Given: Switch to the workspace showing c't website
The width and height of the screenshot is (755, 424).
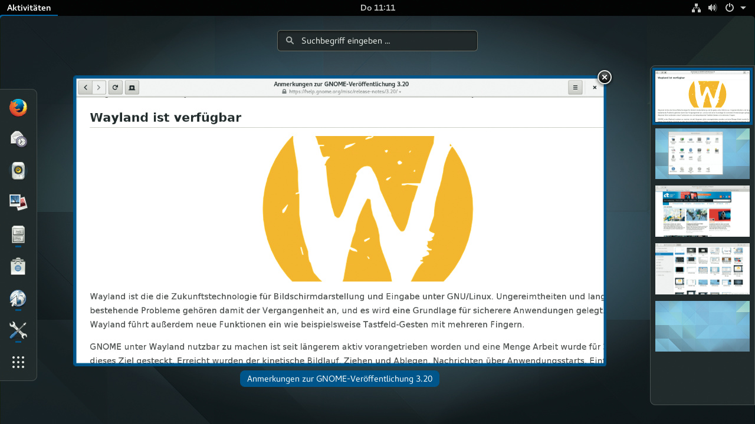Looking at the screenshot, I should pos(702,211).
